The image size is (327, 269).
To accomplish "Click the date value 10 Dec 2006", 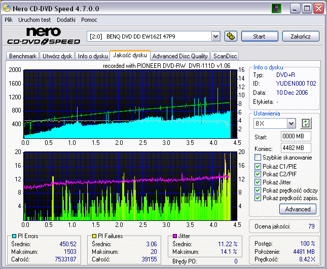I will click(x=292, y=93).
